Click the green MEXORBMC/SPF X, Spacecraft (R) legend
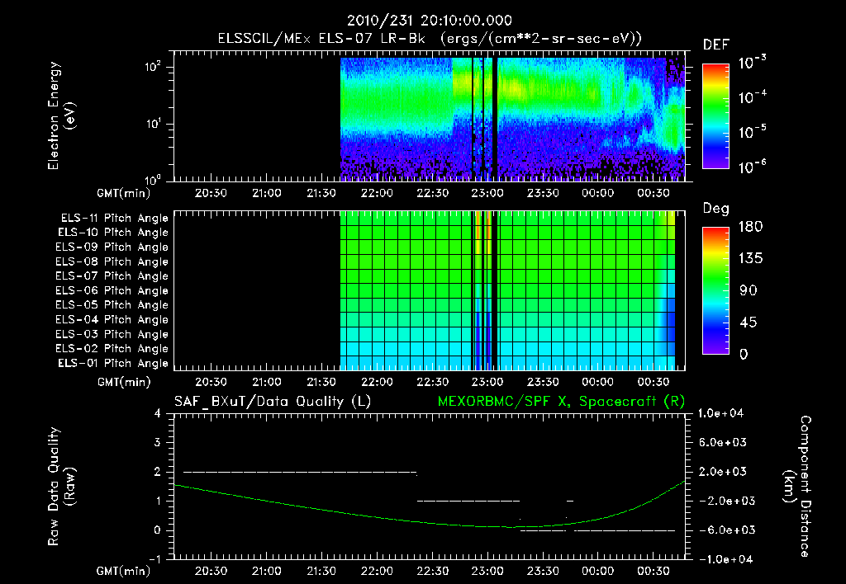 pos(561,402)
